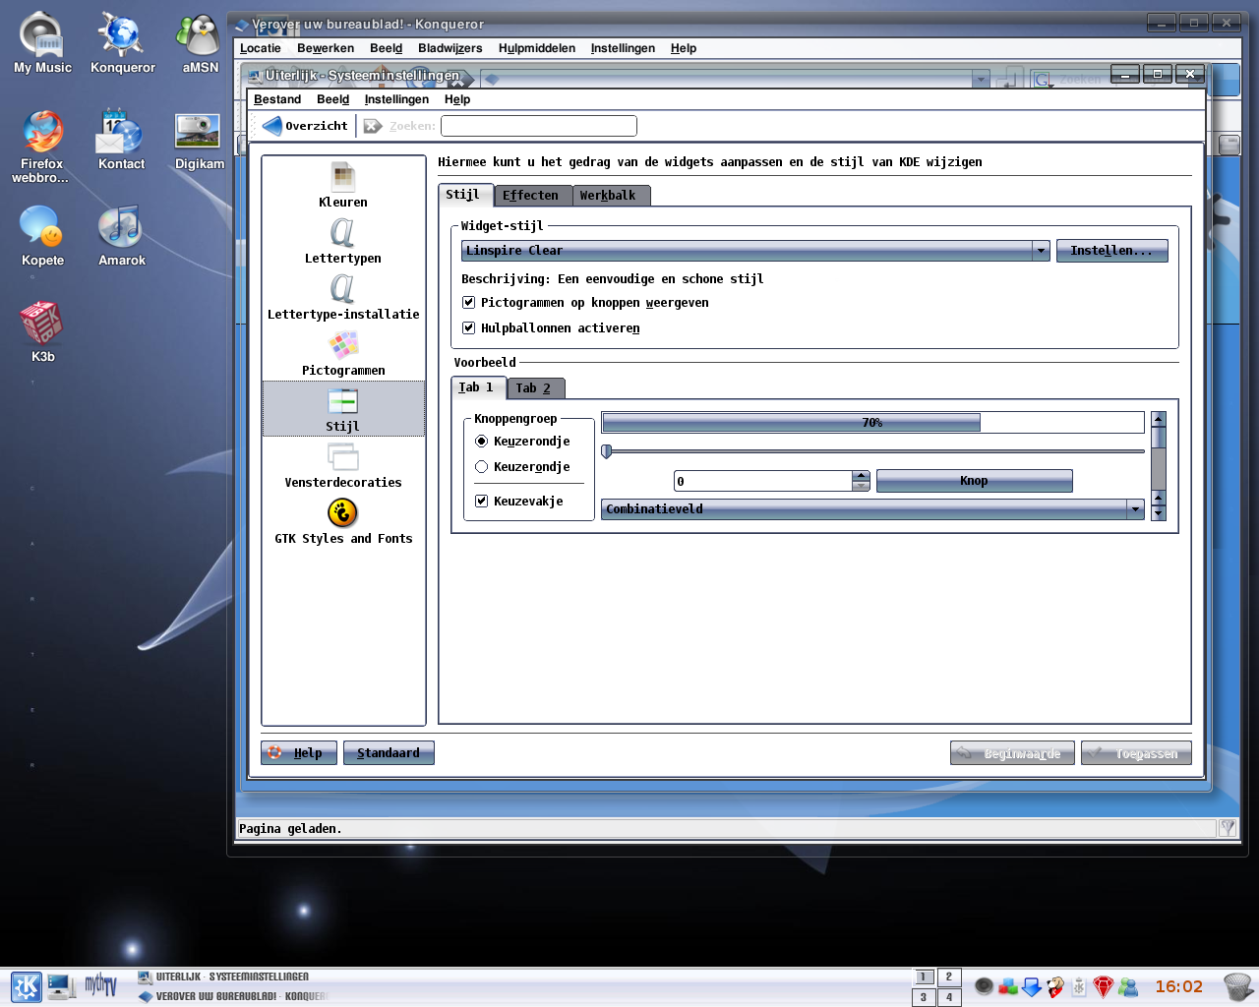Open the Pictogrammen module
Image resolution: width=1259 pixels, height=1007 pixels.
pos(342,353)
